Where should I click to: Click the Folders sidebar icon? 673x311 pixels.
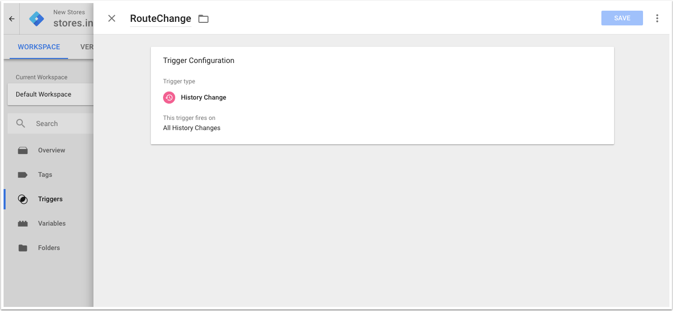click(23, 248)
